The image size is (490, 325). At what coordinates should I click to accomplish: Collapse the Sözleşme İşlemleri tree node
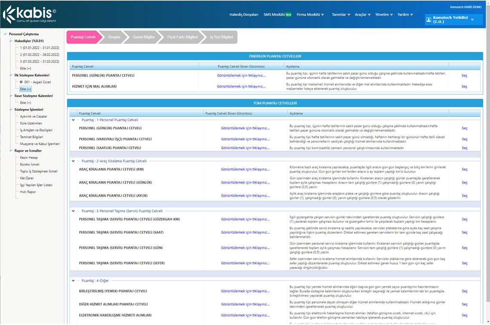[x=11, y=109]
